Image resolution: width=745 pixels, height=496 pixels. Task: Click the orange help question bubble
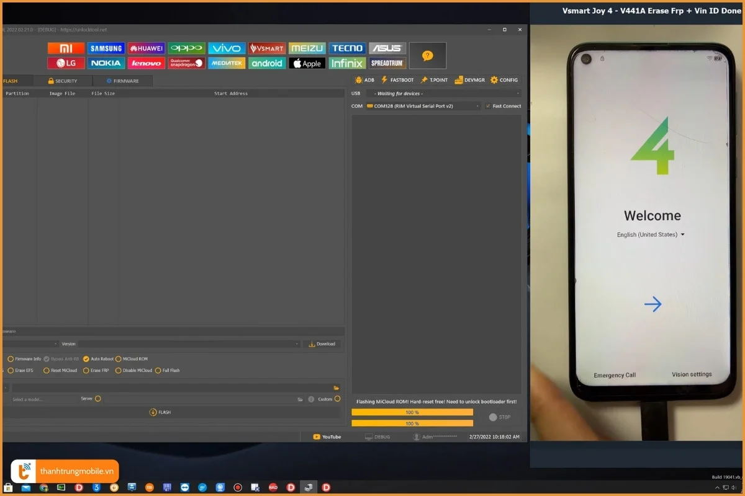click(x=427, y=56)
